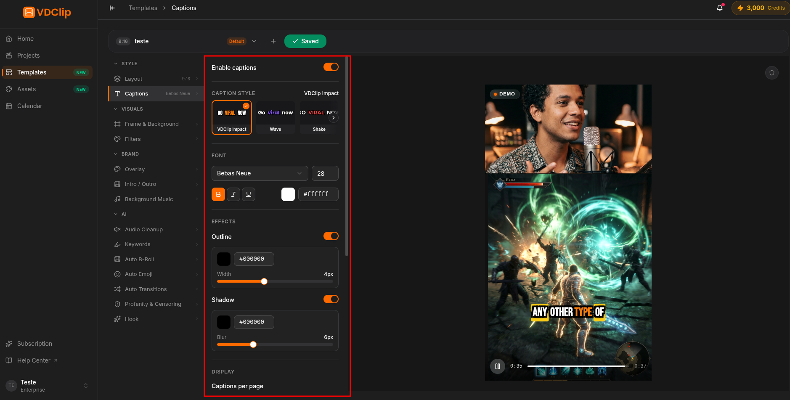Collapse the sidebar with arrow icon
The image size is (790, 400).
[112, 8]
